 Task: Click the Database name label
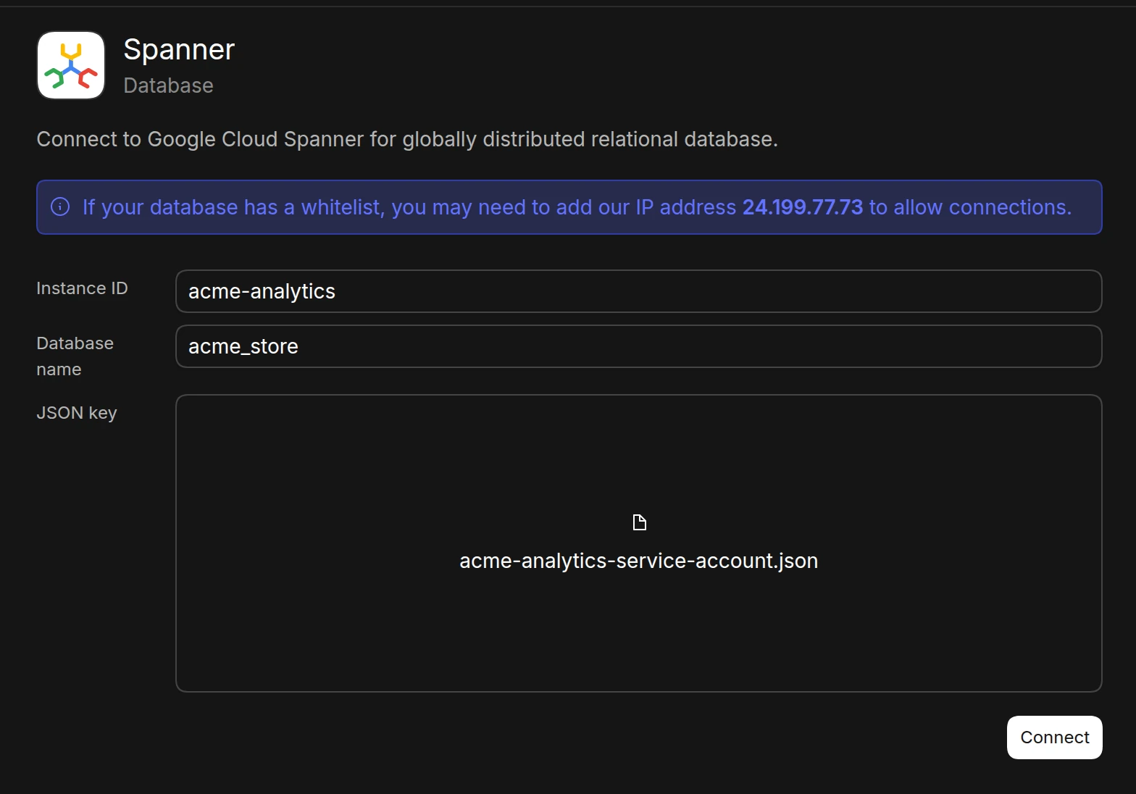coord(75,356)
